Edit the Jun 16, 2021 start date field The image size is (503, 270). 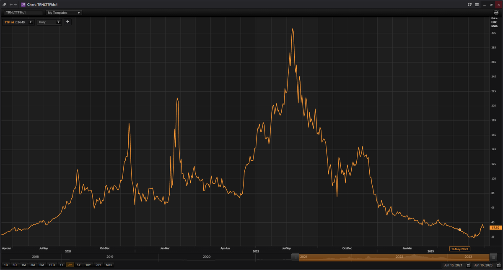pos(454,265)
